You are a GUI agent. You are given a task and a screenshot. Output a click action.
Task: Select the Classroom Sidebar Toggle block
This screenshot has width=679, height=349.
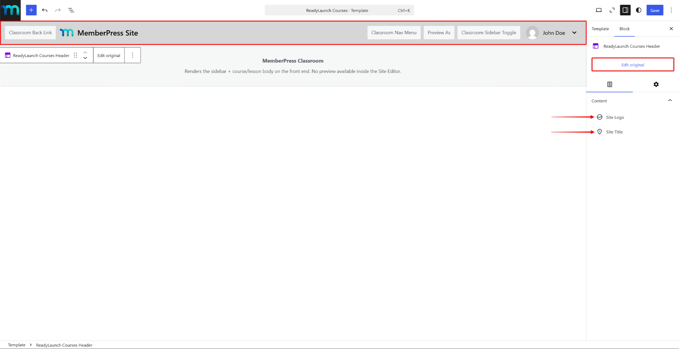pos(488,33)
